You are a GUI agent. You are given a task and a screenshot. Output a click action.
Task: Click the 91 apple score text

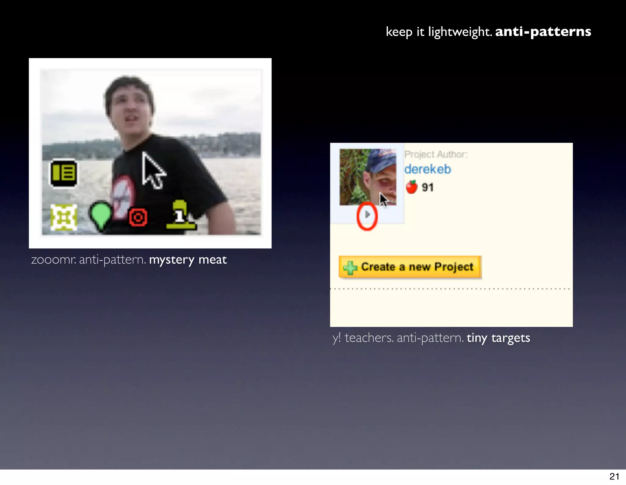click(428, 187)
